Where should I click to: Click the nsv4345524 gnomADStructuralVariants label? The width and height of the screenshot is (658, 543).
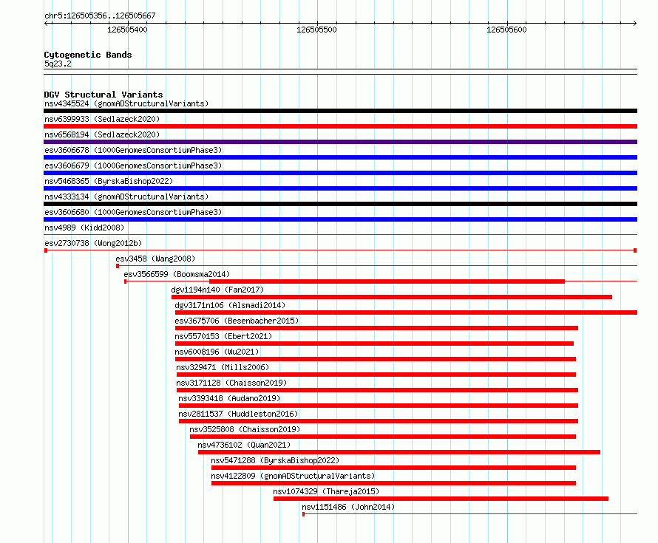[x=126, y=103]
